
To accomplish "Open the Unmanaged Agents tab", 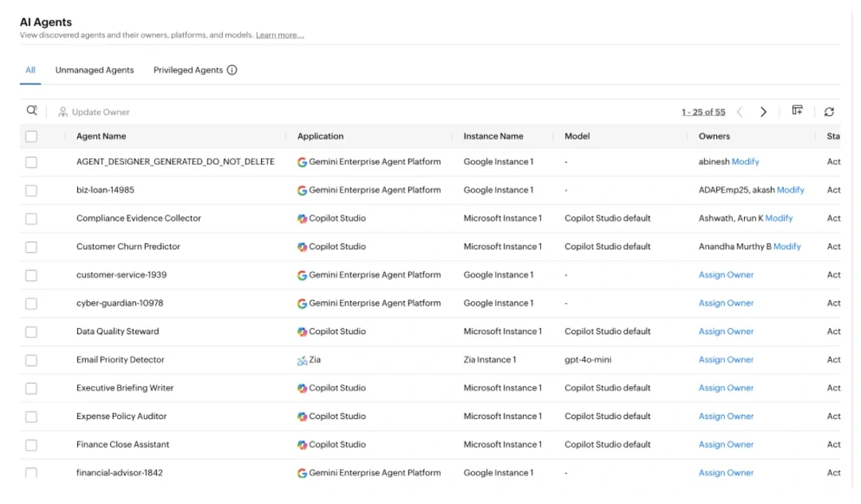I will click(95, 70).
